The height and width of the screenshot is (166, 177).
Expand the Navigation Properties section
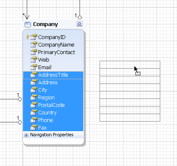tap(26, 135)
